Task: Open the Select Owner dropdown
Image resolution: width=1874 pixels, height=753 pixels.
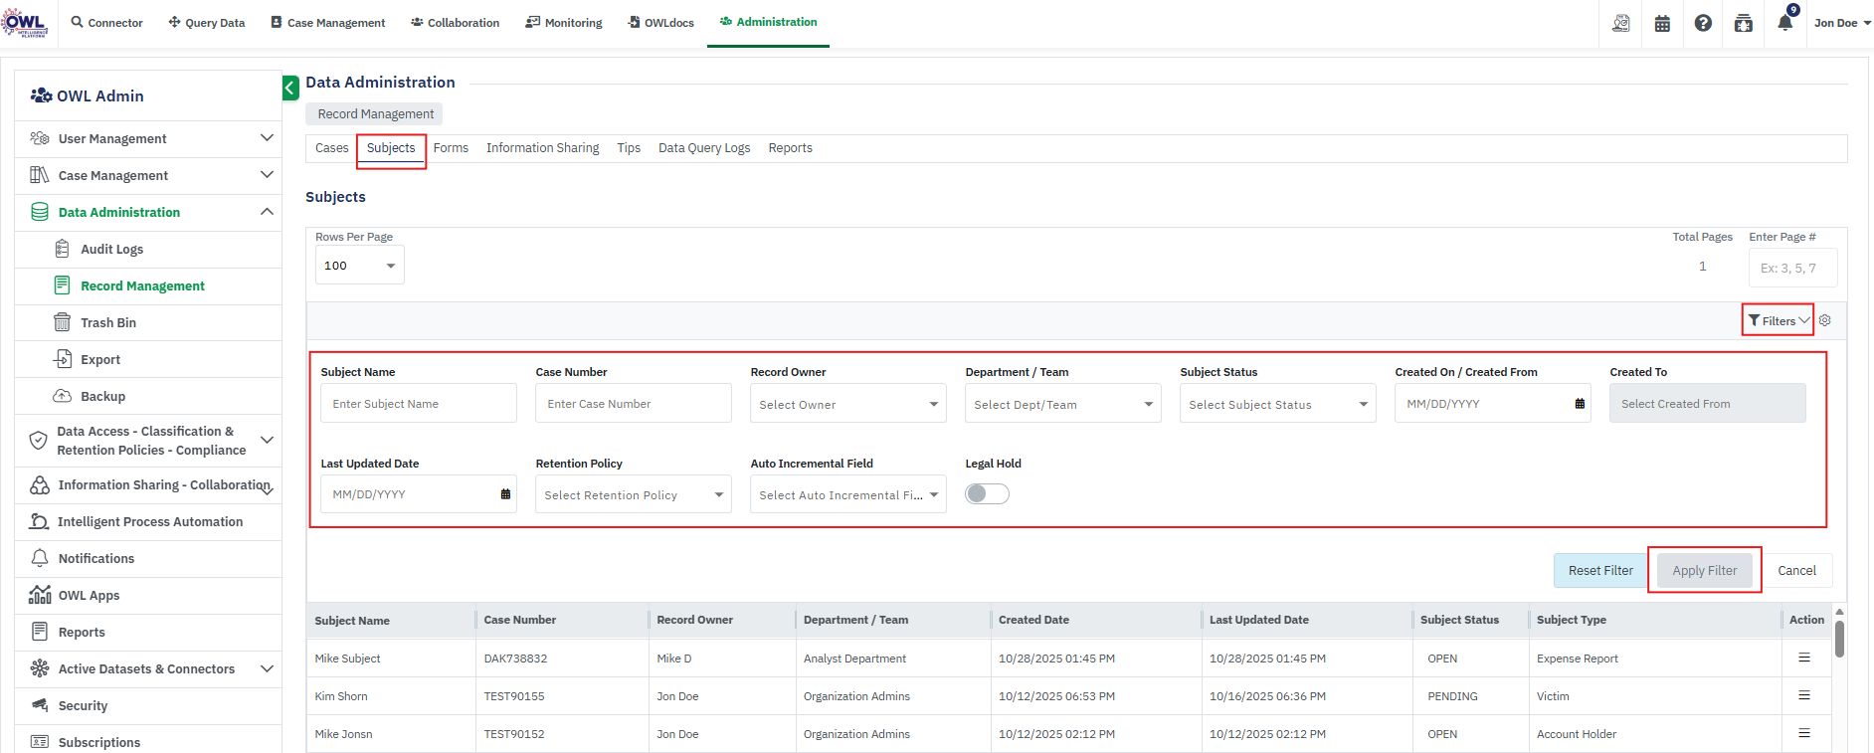Action: [x=847, y=404]
